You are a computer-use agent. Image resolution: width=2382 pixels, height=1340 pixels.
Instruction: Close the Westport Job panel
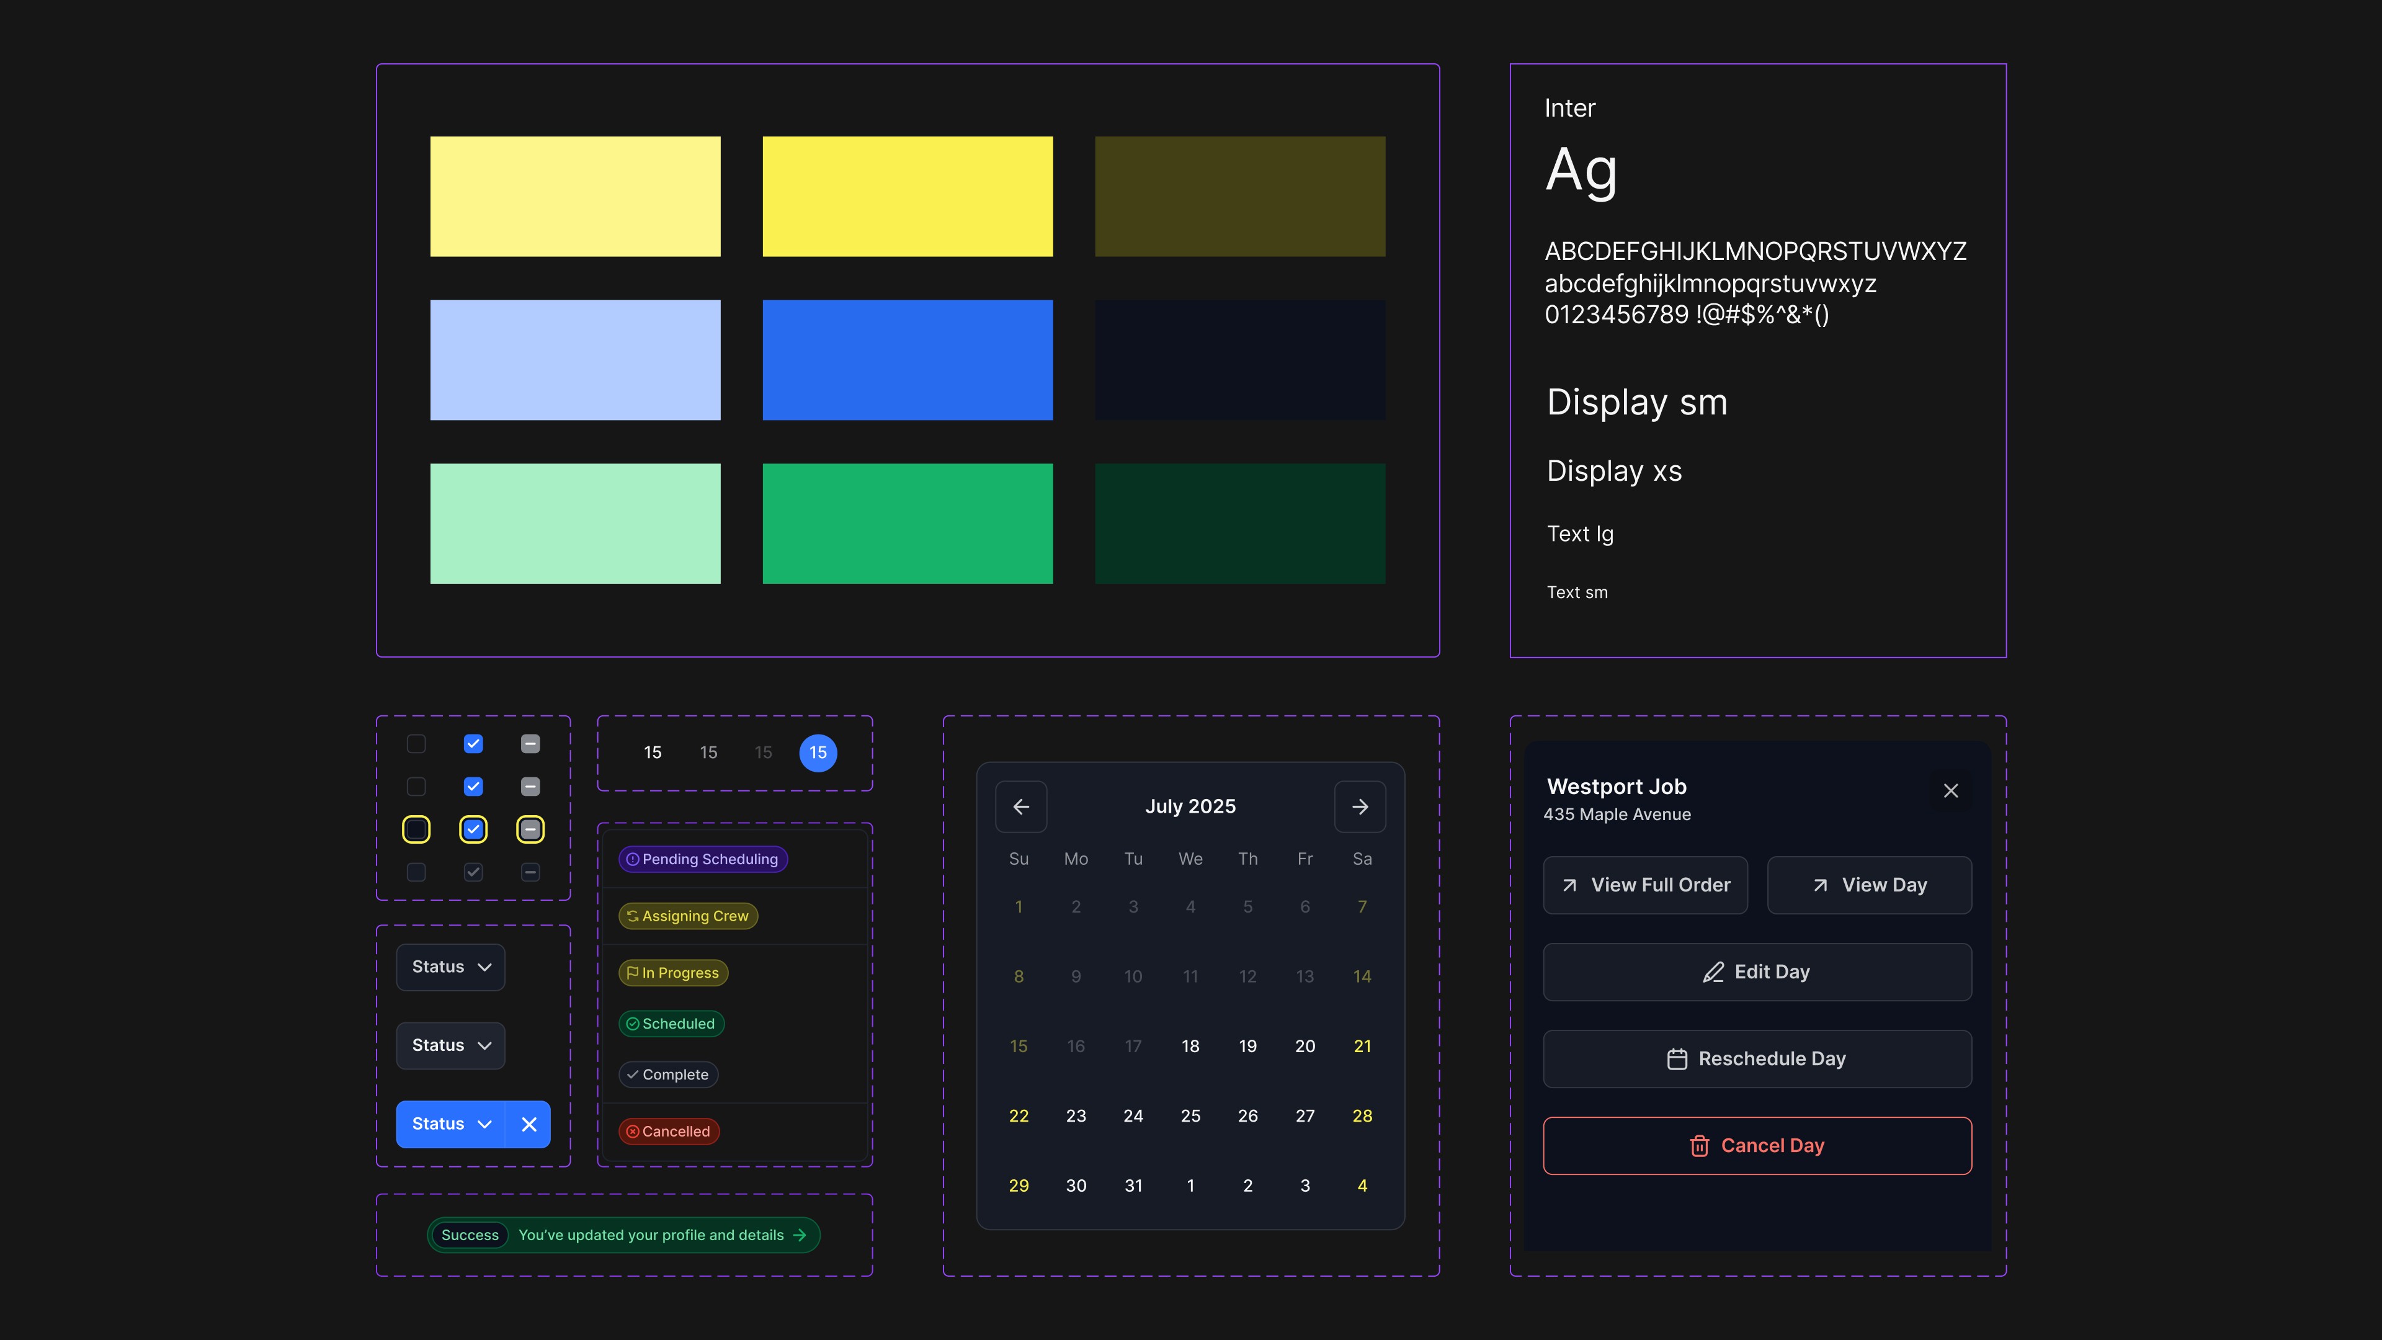click(1950, 791)
